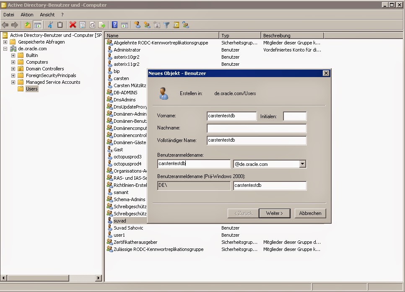The height and width of the screenshot is (292, 405).
Task: Expand the ForeignSecurityPrincipals container
Action: coord(13,75)
